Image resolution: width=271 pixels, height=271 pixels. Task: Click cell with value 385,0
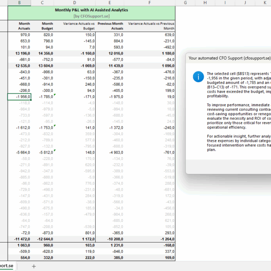pos(110,258)
